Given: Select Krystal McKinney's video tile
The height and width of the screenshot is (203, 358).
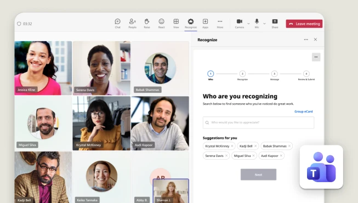Looking at the screenshot, I should [x=101, y=123].
